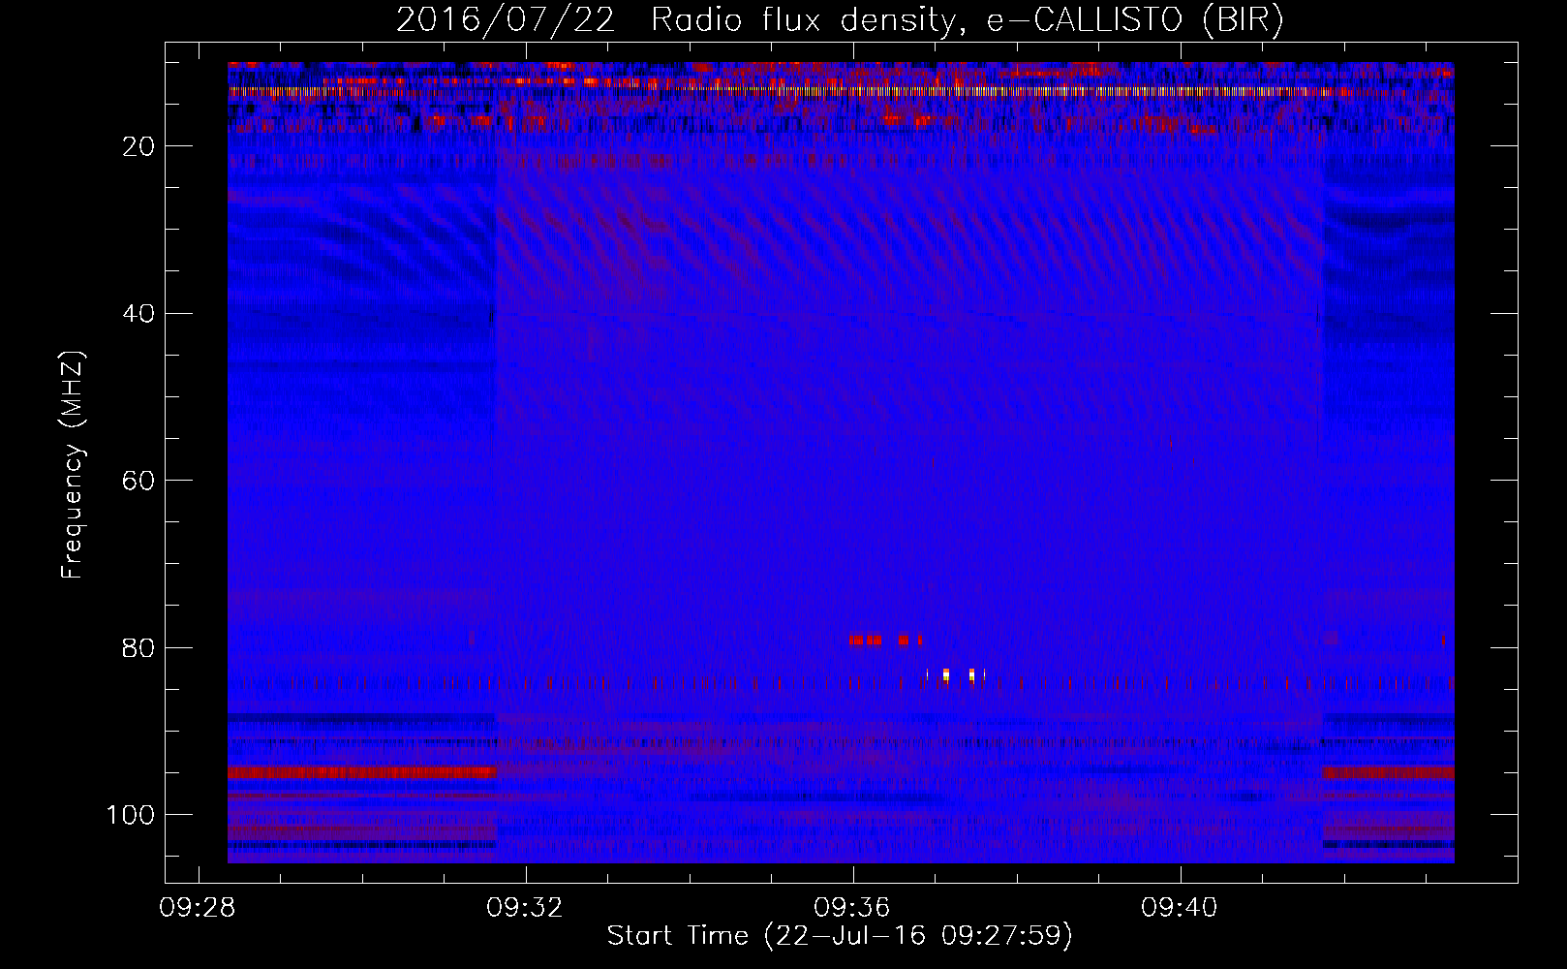Image resolution: width=1567 pixels, height=969 pixels.
Task: Click the 09:40 time tick label
Action: click(x=1180, y=909)
